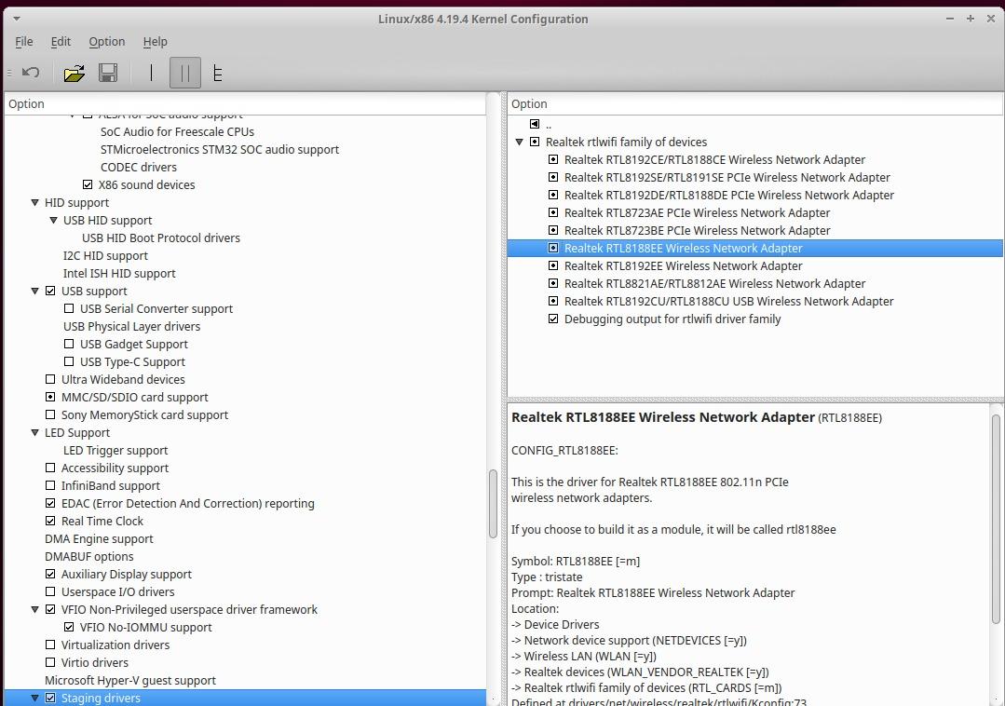Open the File menu
This screenshot has width=1005, height=706.
click(x=24, y=41)
